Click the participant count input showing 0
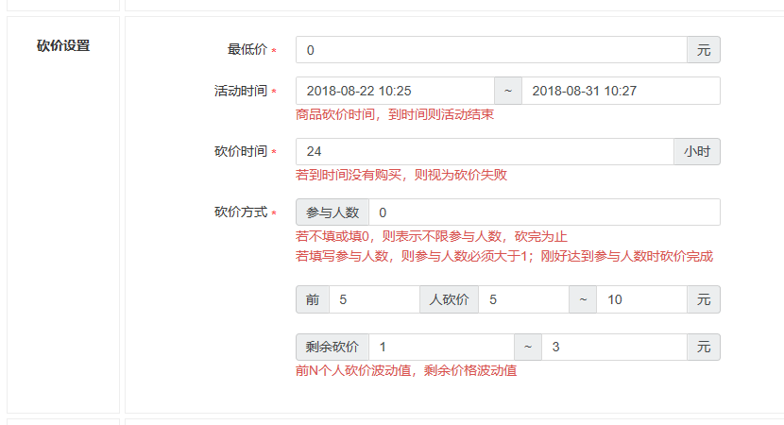The image size is (784, 425). pos(544,212)
